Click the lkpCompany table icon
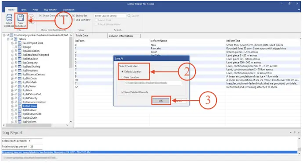 (20, 63)
